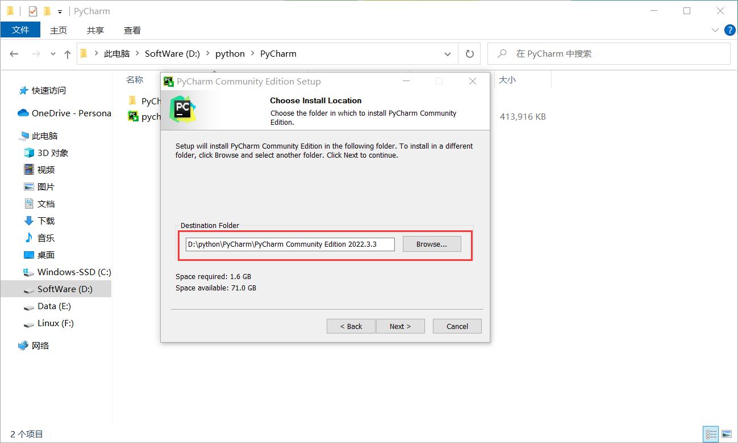Click the properties checkmark icon in title bar
Image resolution: width=738 pixels, height=443 pixels.
click(32, 11)
